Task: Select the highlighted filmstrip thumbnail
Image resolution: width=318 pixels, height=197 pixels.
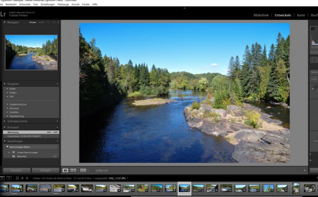Action: click(184, 188)
